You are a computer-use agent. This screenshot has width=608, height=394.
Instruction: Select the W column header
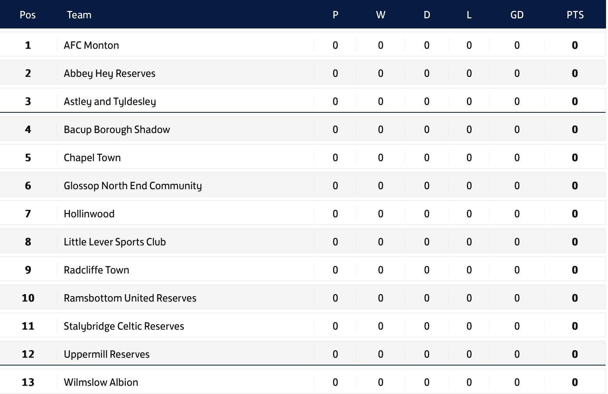pos(381,15)
